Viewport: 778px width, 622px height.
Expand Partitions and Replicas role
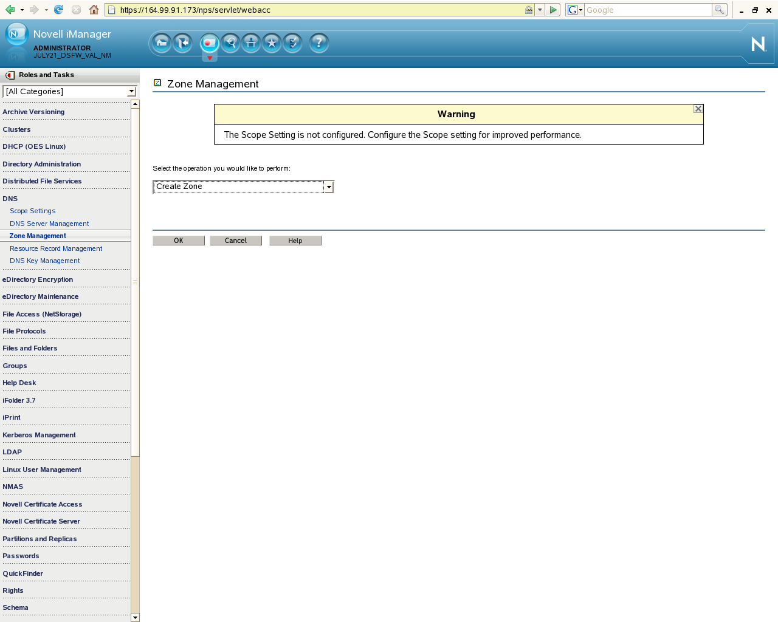[40, 539]
